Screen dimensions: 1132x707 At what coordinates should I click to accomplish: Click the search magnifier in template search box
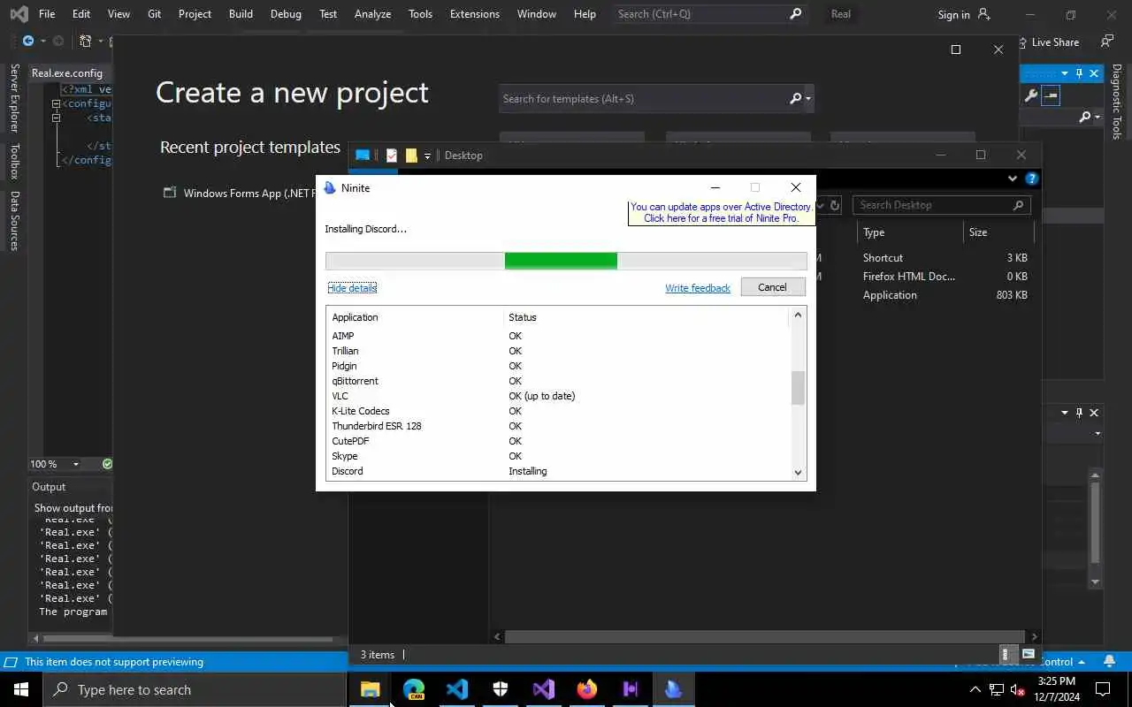click(x=795, y=99)
